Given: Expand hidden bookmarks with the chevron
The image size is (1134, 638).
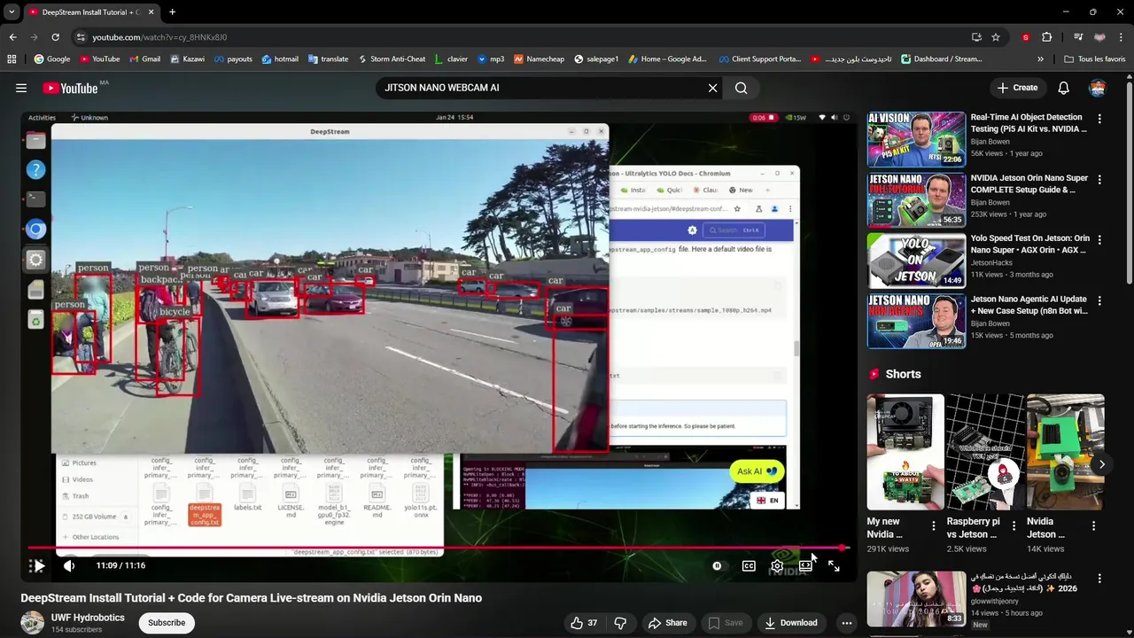Looking at the screenshot, I should [x=1040, y=59].
